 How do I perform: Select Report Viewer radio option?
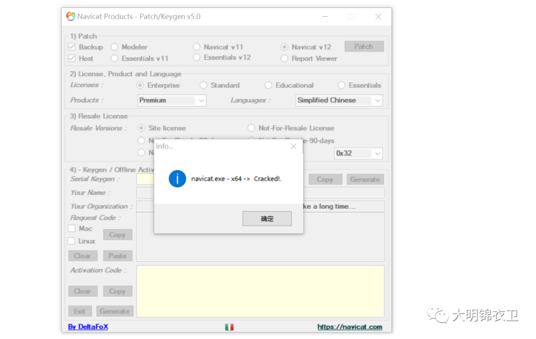[284, 59]
